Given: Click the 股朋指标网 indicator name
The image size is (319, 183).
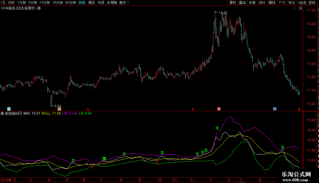Looking at the screenshot, I should pos(14,113).
